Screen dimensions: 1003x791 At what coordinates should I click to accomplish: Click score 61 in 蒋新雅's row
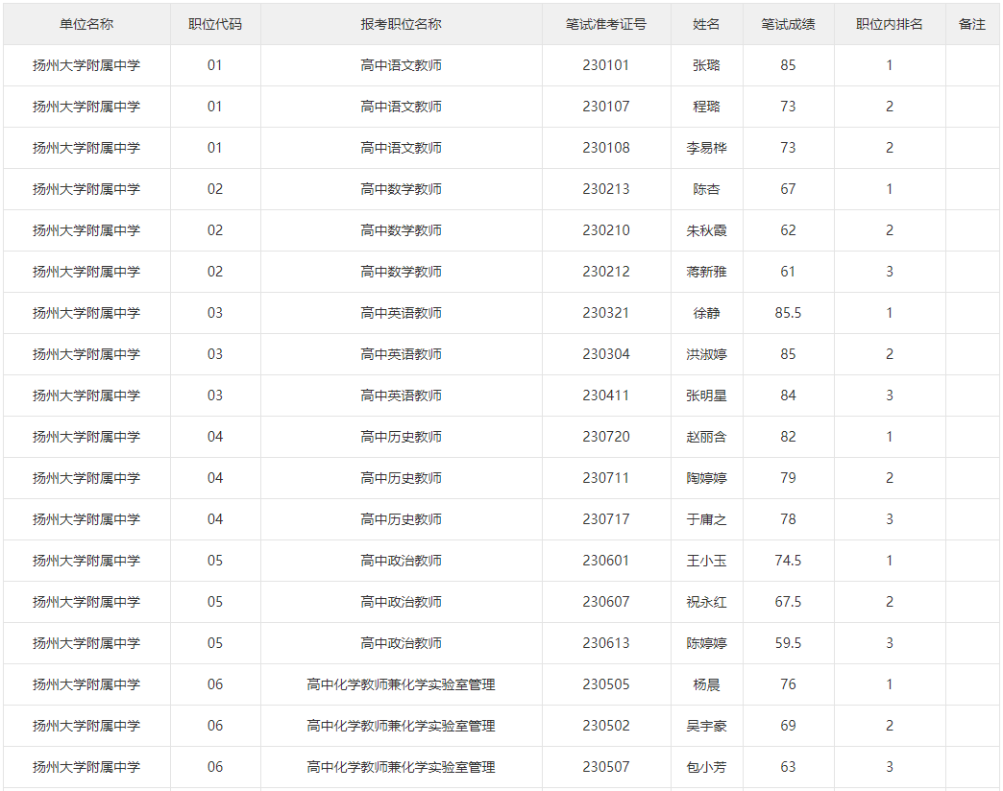(788, 272)
